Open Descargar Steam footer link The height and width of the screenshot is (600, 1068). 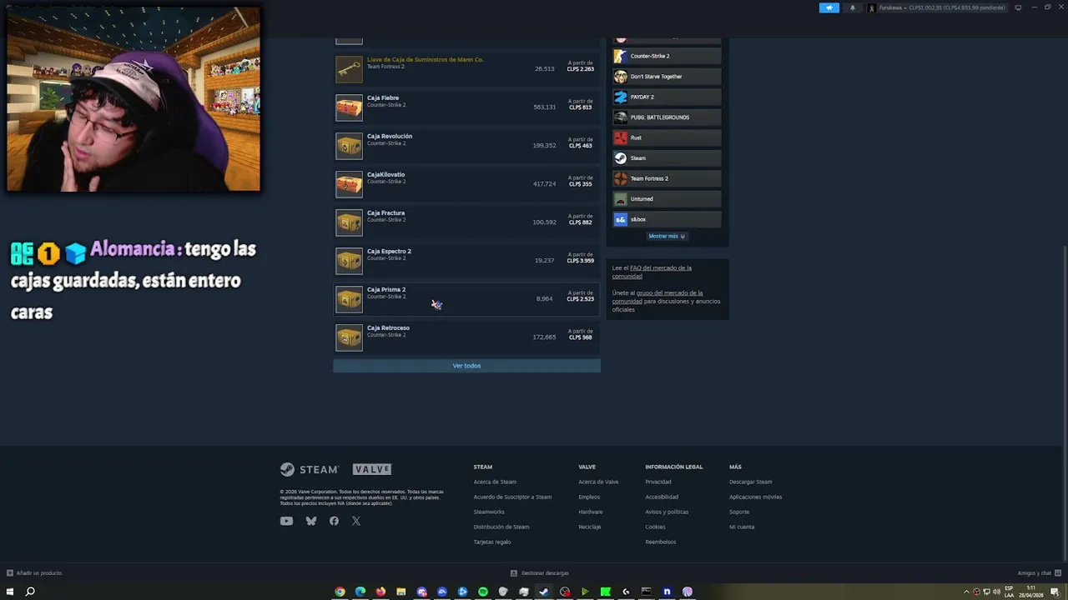(750, 482)
